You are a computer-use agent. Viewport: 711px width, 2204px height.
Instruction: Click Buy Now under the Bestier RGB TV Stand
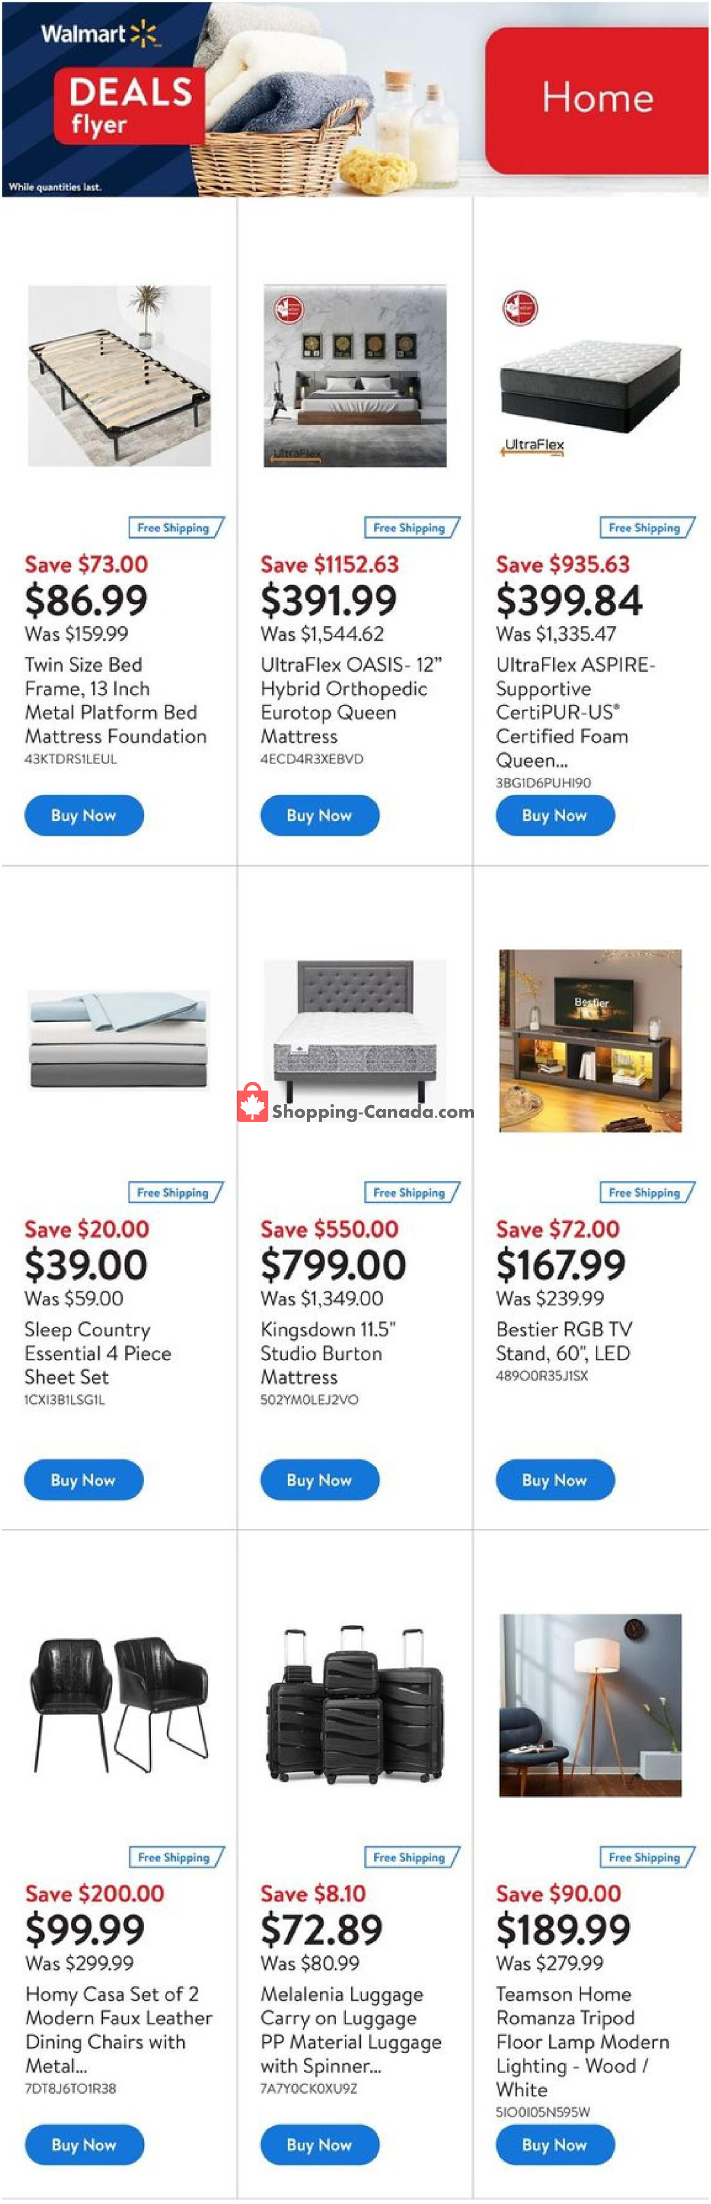tap(555, 1480)
